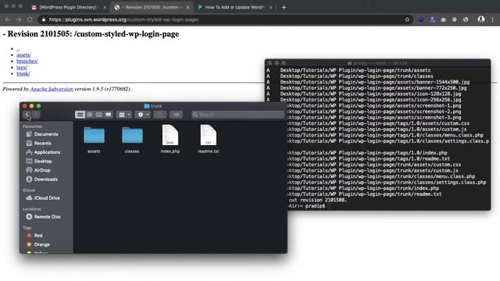Select the index.php file
The height and width of the screenshot is (281, 500).
pyautogui.click(x=170, y=139)
